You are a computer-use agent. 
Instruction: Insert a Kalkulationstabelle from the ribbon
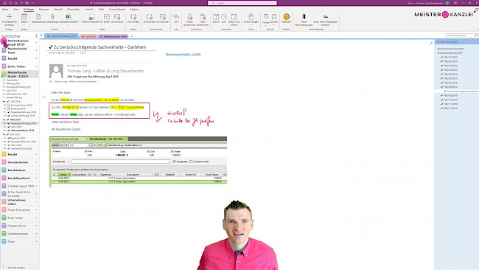coord(69,19)
